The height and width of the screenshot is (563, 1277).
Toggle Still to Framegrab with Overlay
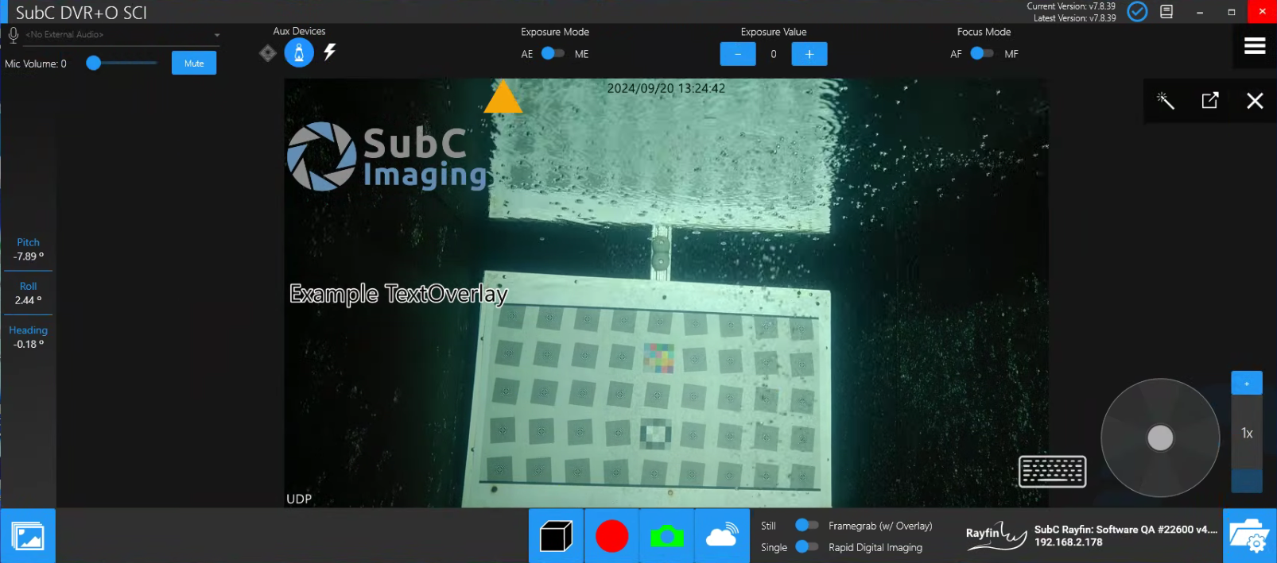[x=806, y=526]
